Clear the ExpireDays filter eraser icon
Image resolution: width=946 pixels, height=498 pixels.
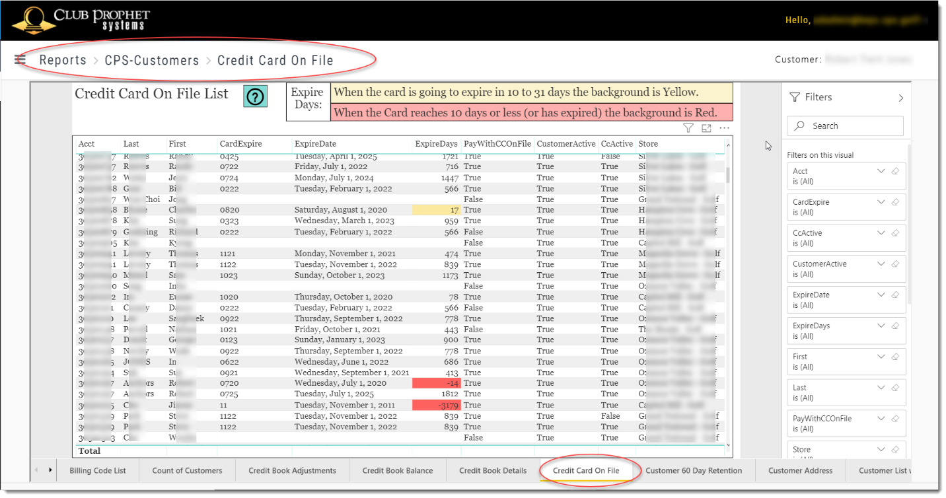pyautogui.click(x=895, y=326)
